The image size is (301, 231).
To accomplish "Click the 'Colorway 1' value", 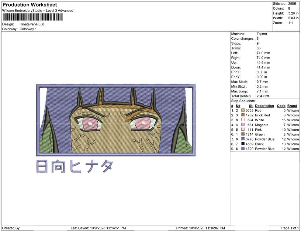I will [x=28, y=29].
